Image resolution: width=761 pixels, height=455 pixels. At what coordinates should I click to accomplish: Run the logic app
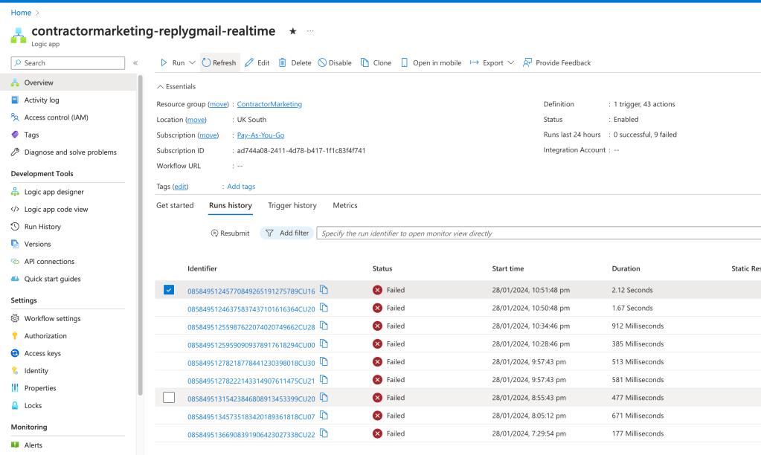point(173,62)
